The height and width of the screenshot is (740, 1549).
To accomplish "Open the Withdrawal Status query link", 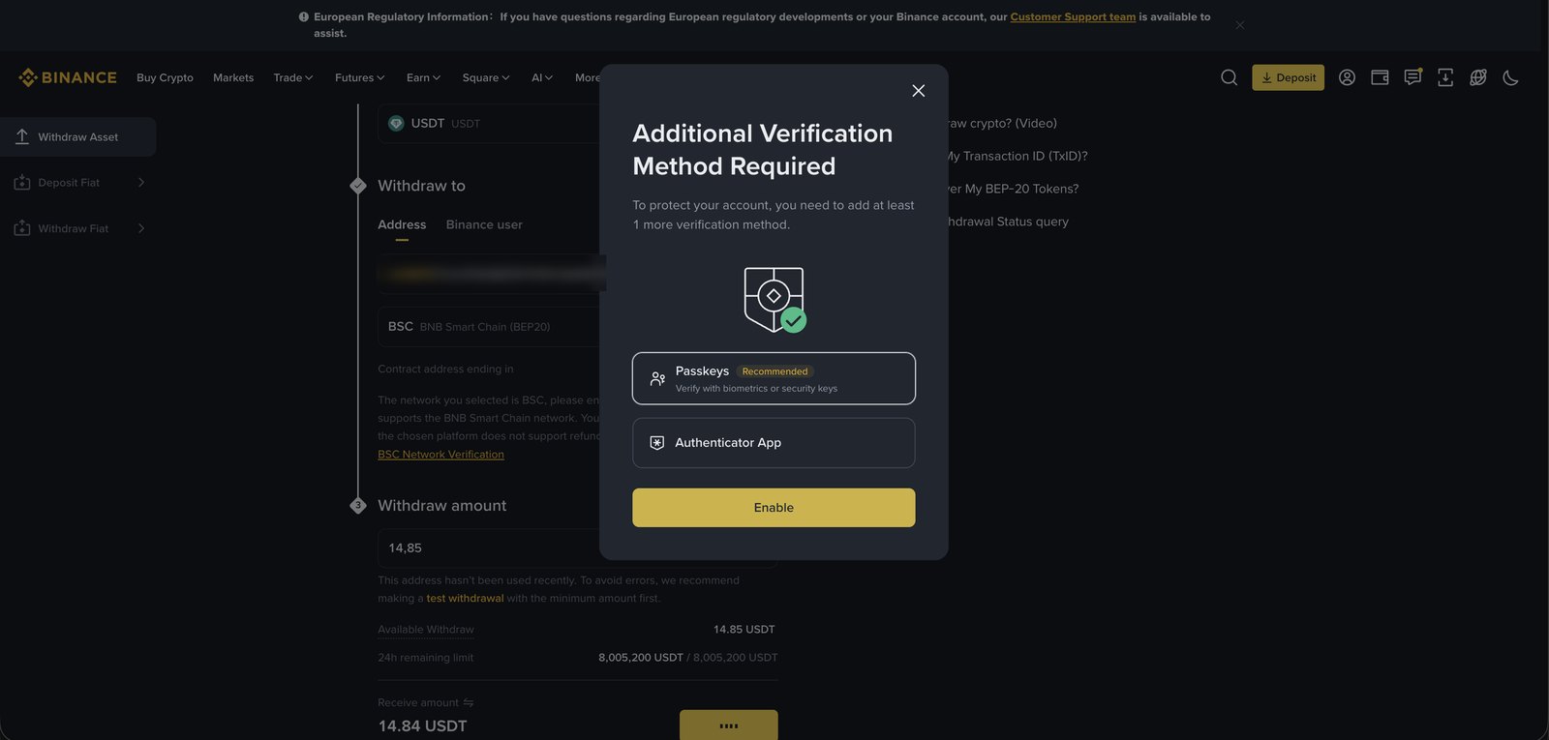I will tap(1007, 222).
